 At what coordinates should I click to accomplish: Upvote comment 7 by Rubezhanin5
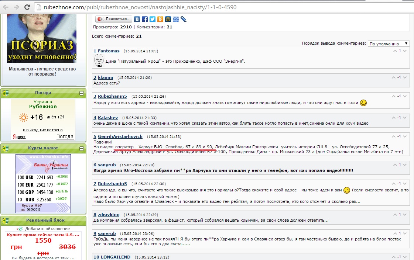(x=394, y=184)
